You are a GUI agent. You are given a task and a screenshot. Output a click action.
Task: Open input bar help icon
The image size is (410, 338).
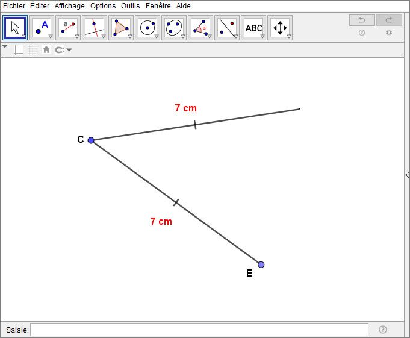click(382, 330)
